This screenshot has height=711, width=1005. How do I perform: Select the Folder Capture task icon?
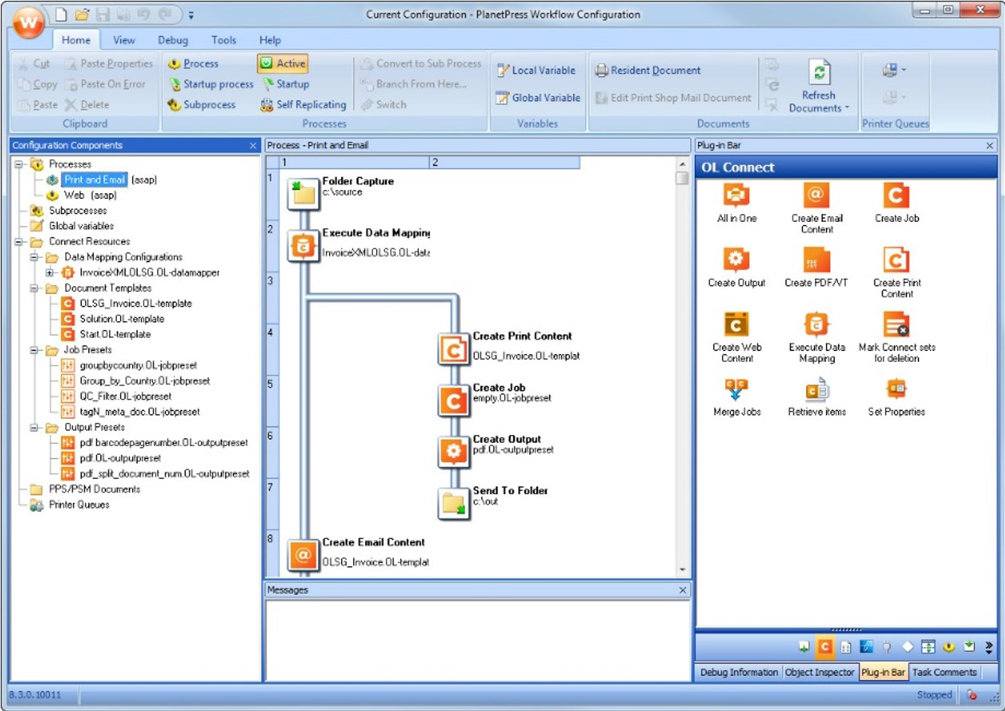click(303, 194)
